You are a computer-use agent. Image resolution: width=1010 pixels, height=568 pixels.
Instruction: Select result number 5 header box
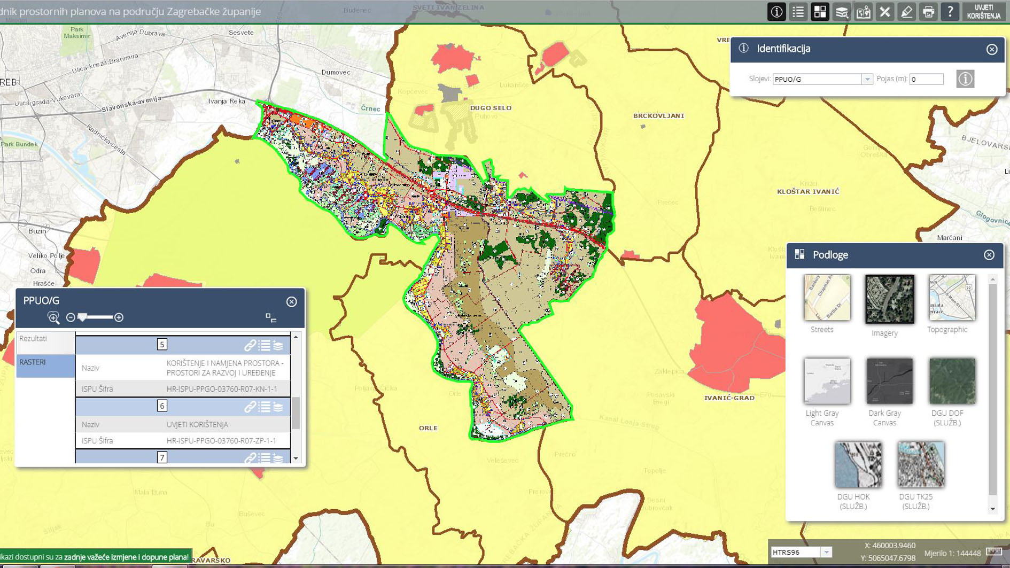[x=162, y=345]
